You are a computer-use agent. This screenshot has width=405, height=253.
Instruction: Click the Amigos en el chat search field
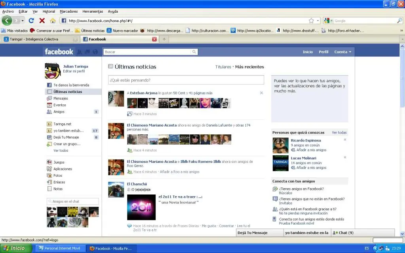[x=73, y=201]
